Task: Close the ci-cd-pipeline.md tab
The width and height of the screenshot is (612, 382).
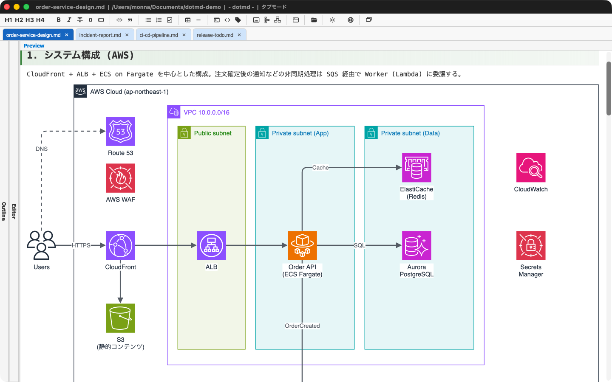Action: point(184,35)
